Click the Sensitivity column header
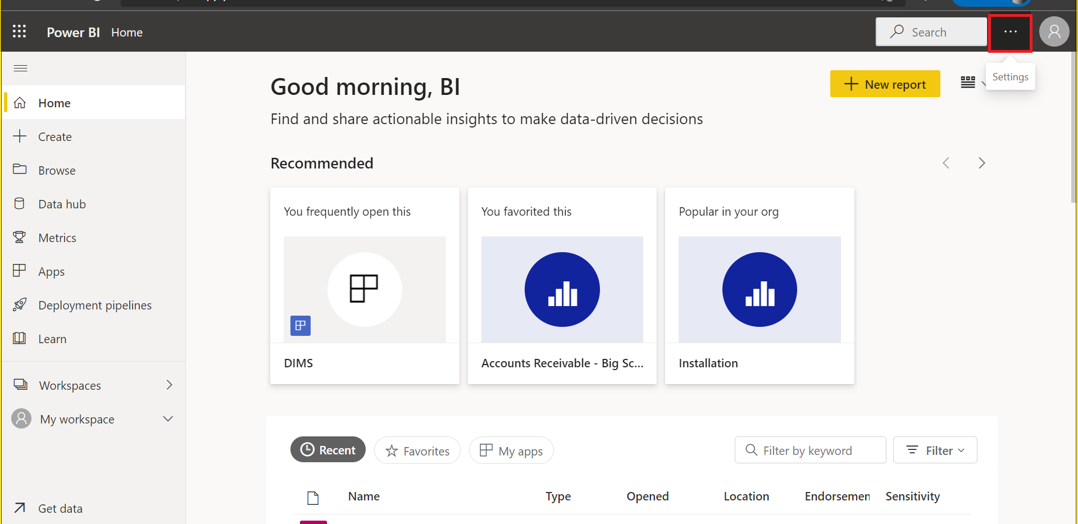The height and width of the screenshot is (524, 1078). (x=912, y=496)
